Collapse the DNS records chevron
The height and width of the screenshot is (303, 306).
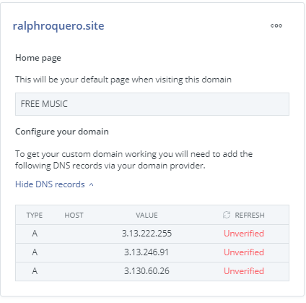pos(91,184)
